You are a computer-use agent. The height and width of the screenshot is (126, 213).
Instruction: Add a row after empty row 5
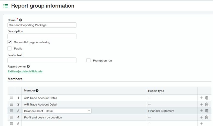tap(202, 124)
